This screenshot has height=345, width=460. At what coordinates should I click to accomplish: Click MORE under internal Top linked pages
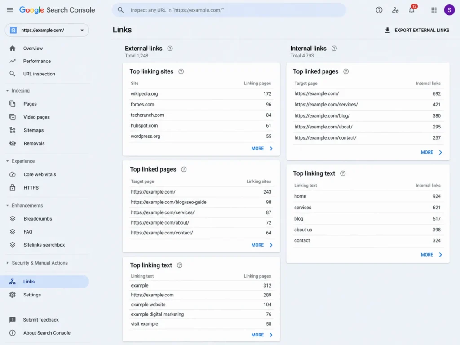tap(431, 152)
